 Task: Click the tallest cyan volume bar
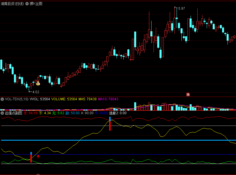point(135,107)
